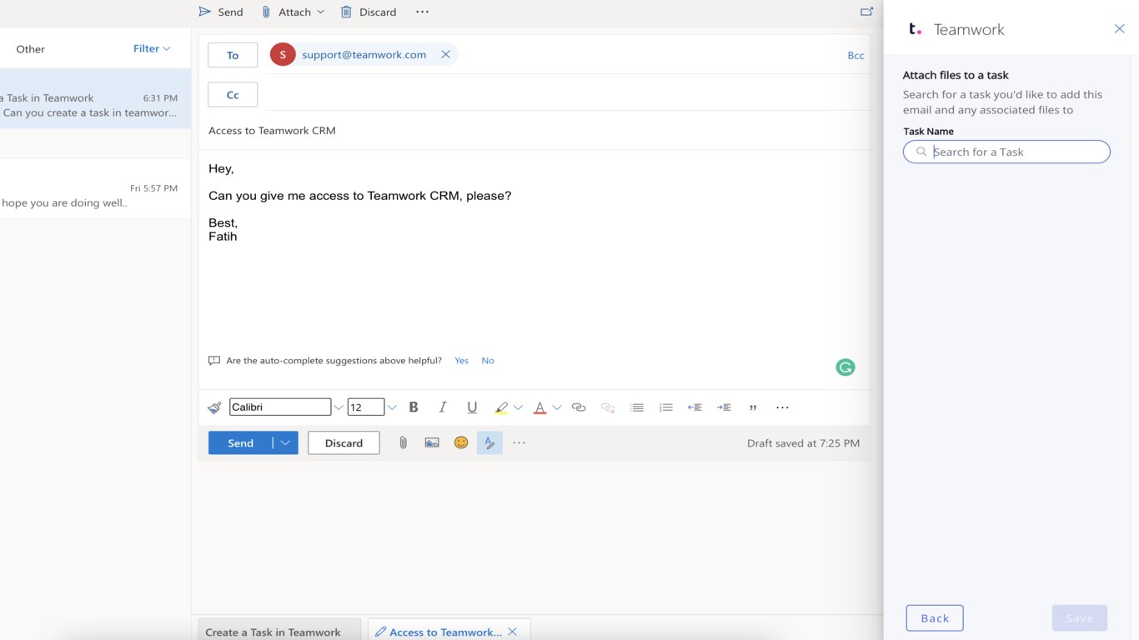1139x640 pixels.
Task: Switch to Create a Task in Teamwork tab
Action: pyautogui.click(x=279, y=632)
